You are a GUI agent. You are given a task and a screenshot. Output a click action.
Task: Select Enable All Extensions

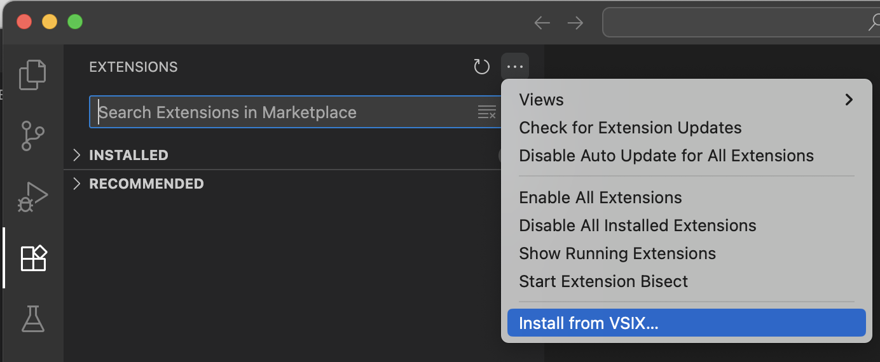click(600, 198)
